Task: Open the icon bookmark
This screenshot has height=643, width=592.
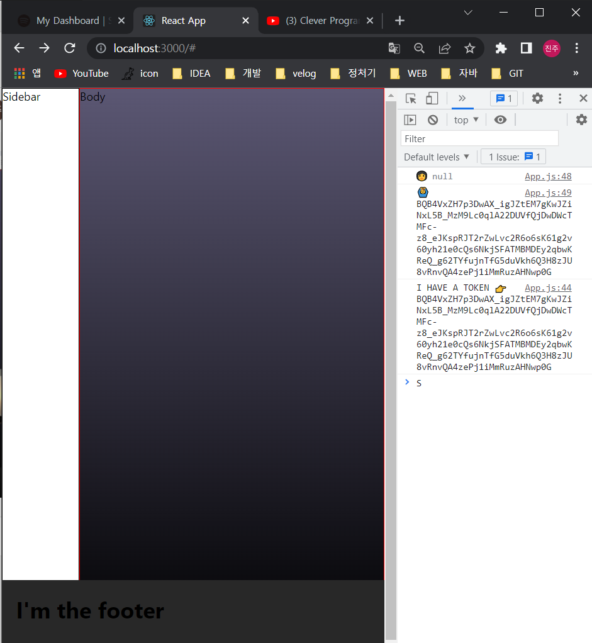Action: (140, 74)
